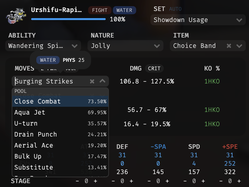Increase the DEF stage
The height and width of the screenshot is (187, 249).
(x=131, y=181)
